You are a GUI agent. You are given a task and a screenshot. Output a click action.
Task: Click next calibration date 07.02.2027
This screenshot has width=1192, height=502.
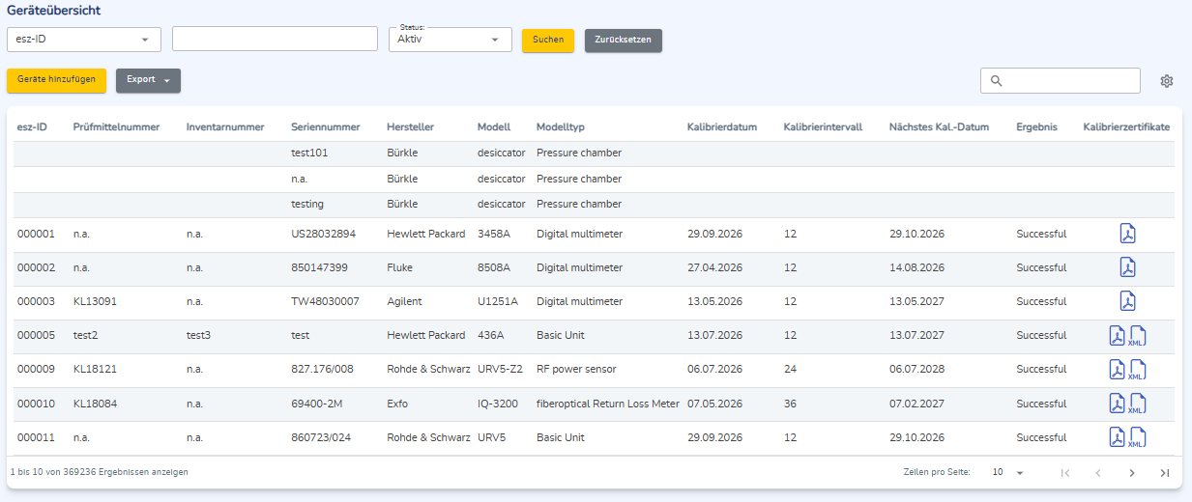click(x=916, y=404)
